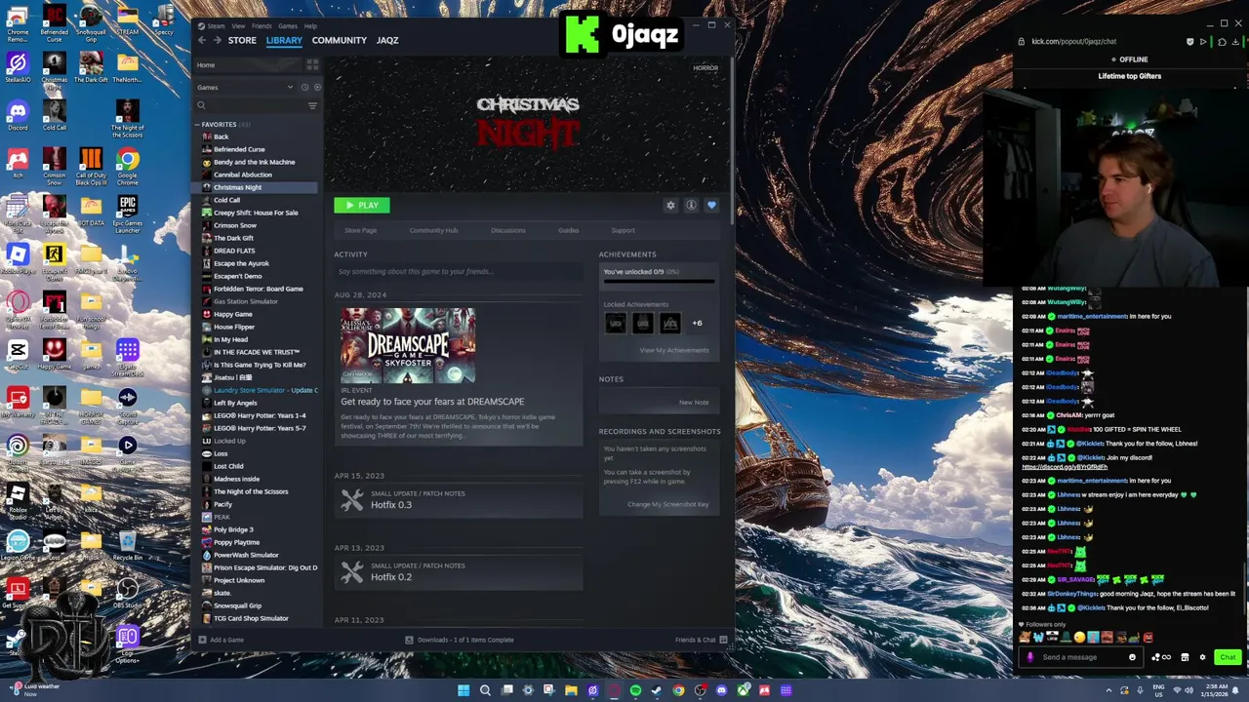The width and height of the screenshot is (1249, 702).
Task: Click Windows Start button in taskbar
Action: coord(463,690)
